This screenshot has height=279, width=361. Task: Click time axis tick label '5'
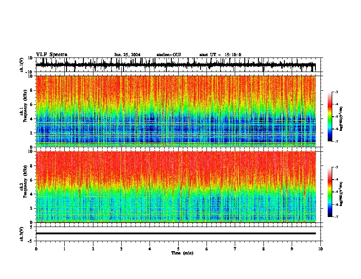(178, 249)
